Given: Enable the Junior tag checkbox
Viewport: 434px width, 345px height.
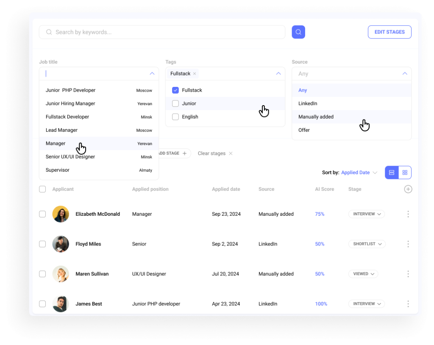Looking at the screenshot, I should coord(175,103).
